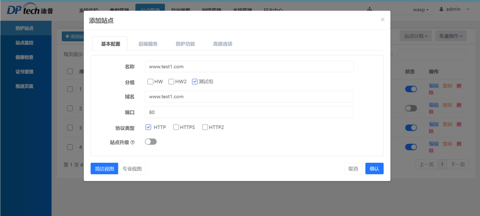The width and height of the screenshot is (480, 216).
Task: Check the HTTP2 protocol checkbox
Action: (205, 127)
